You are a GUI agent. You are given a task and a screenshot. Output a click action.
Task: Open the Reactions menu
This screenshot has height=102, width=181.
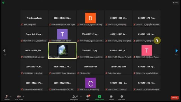pos(122,97)
